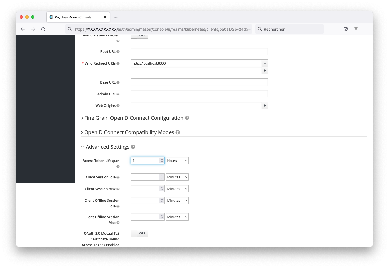Click help icon next to Root URL

pyautogui.click(x=118, y=52)
